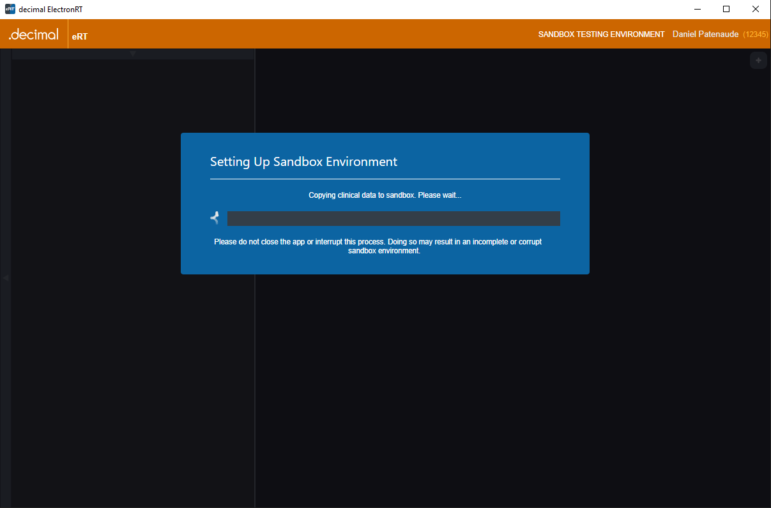Image resolution: width=771 pixels, height=508 pixels.
Task: Click the .decimal logo in the header
Action: pos(34,34)
